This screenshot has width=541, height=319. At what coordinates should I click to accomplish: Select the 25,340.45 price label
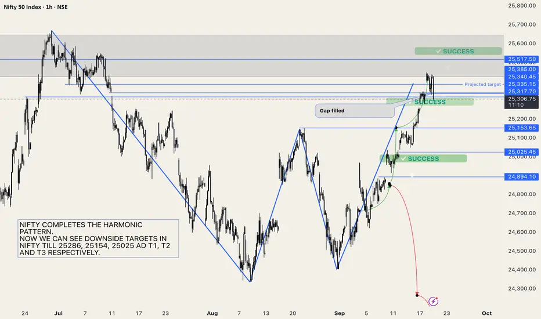pyautogui.click(x=522, y=77)
